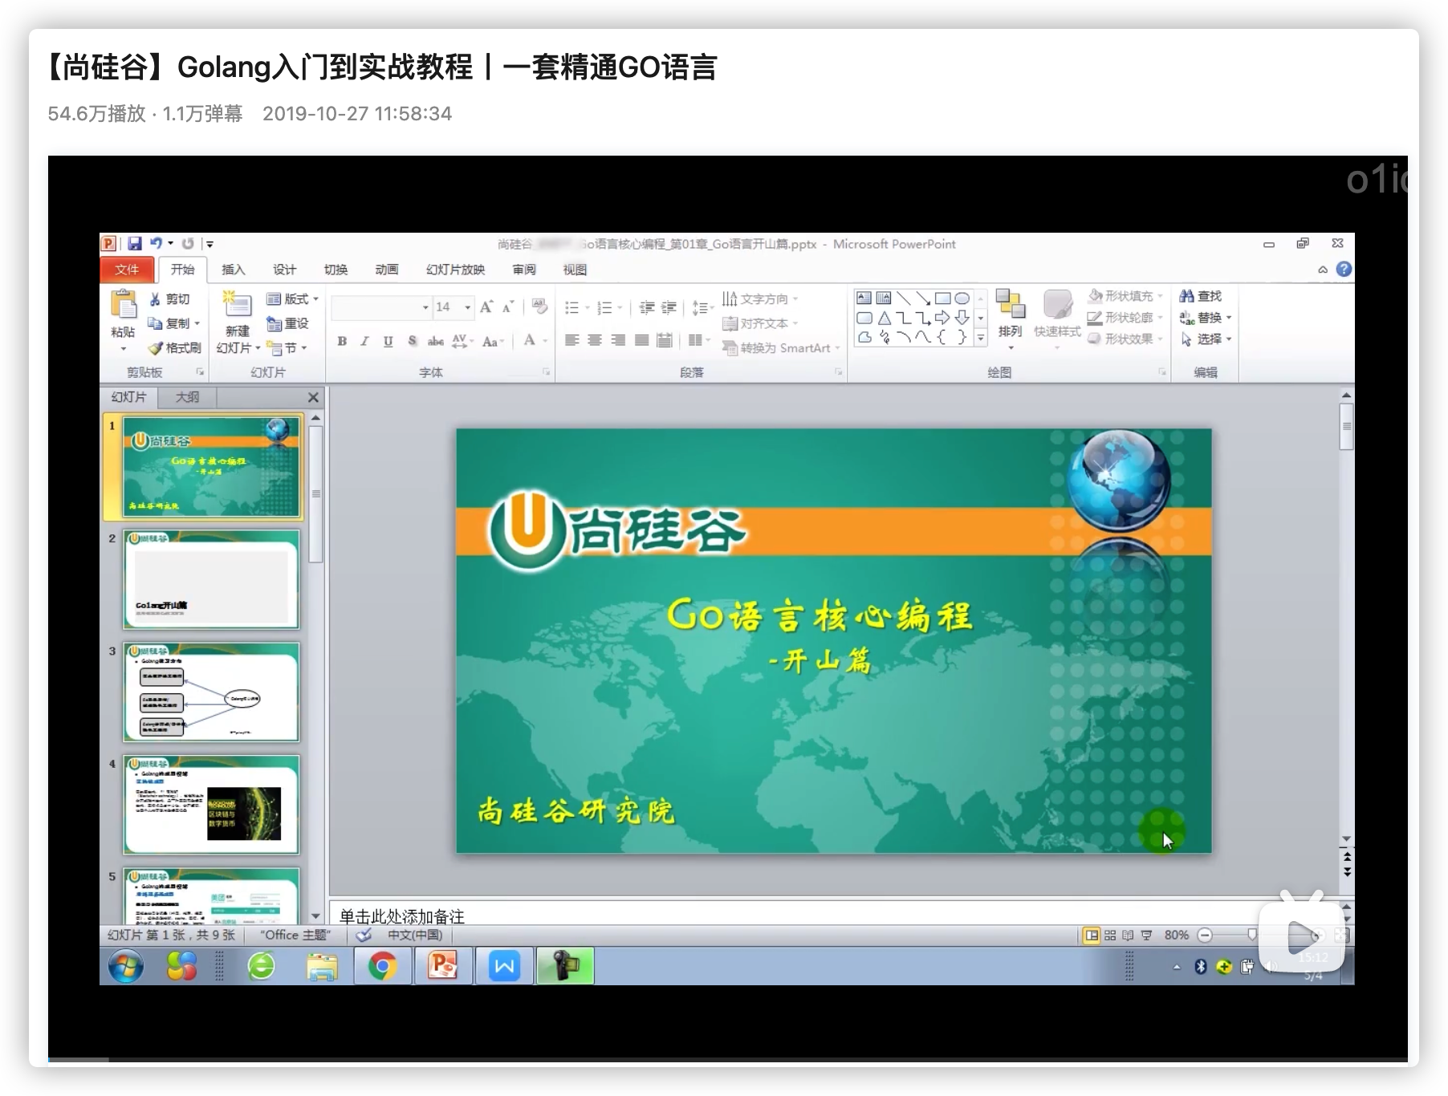Viewport: 1448px width, 1096px height.
Task: Open Chrome from the Windows taskbar
Action: click(x=382, y=967)
